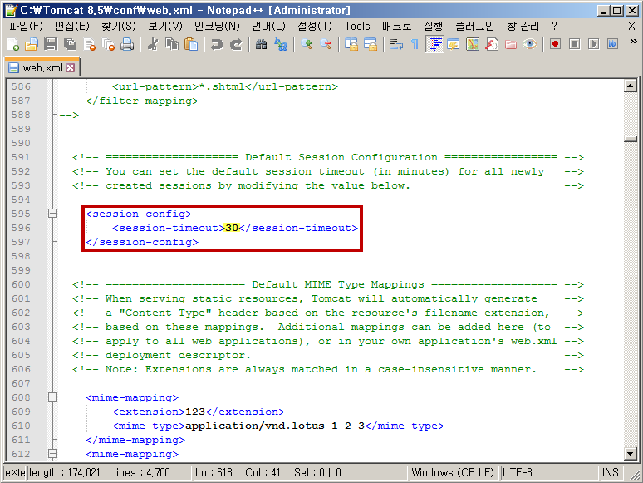Collapse the mime-mapping fold at line 608
The width and height of the screenshot is (643, 483).
tap(53, 397)
